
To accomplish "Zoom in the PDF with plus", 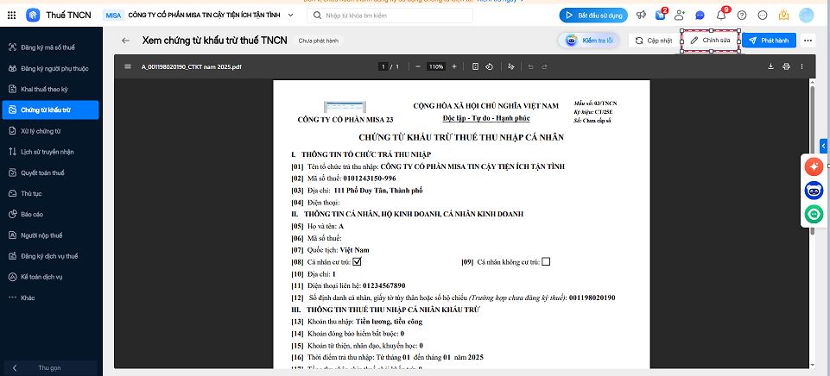I will point(454,66).
